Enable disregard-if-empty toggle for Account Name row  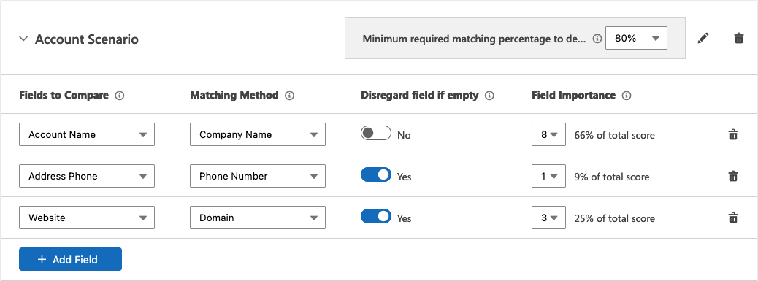tap(375, 134)
